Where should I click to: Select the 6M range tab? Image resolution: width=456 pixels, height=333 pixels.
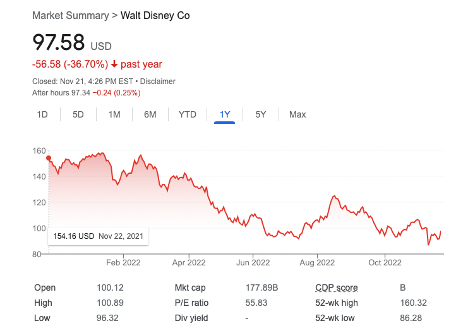[x=150, y=114]
